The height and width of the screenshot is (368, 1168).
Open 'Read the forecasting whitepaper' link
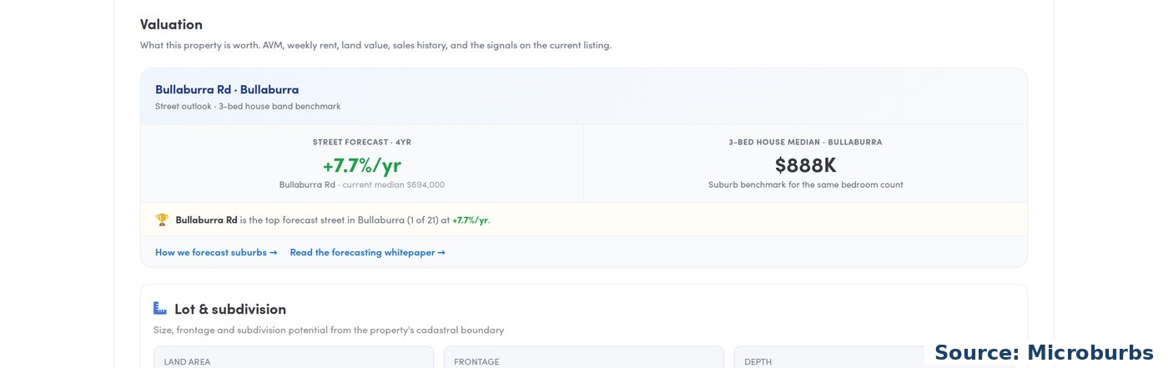(x=367, y=252)
